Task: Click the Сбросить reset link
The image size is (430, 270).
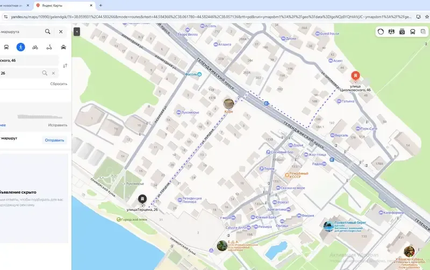Action: pos(59,84)
